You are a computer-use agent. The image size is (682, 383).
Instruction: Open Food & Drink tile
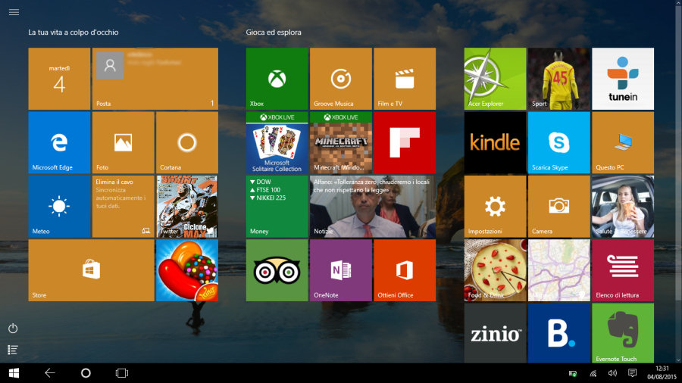(x=495, y=270)
